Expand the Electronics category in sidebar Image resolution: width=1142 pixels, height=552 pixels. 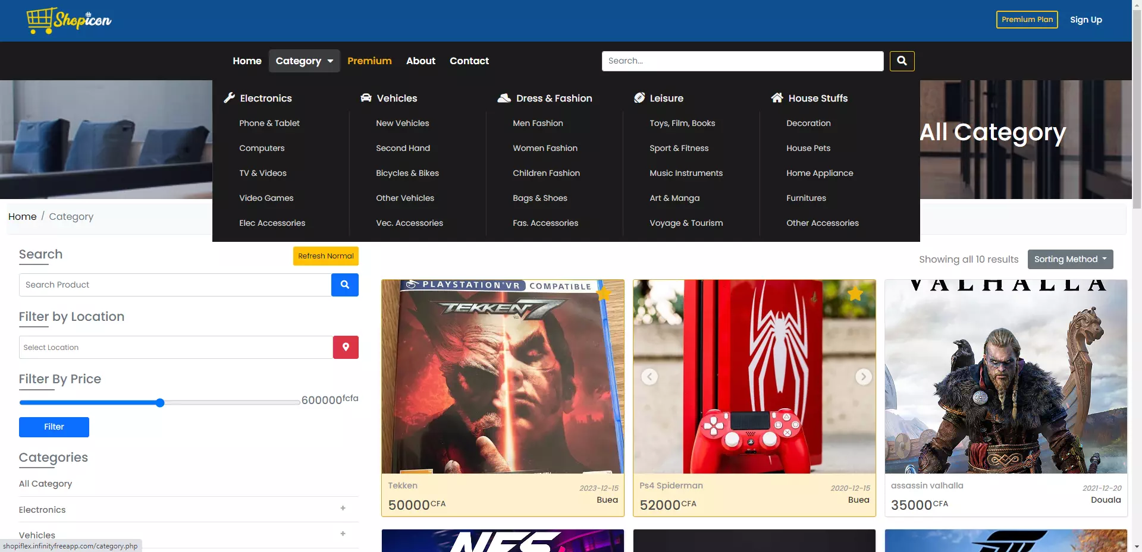pyautogui.click(x=343, y=509)
